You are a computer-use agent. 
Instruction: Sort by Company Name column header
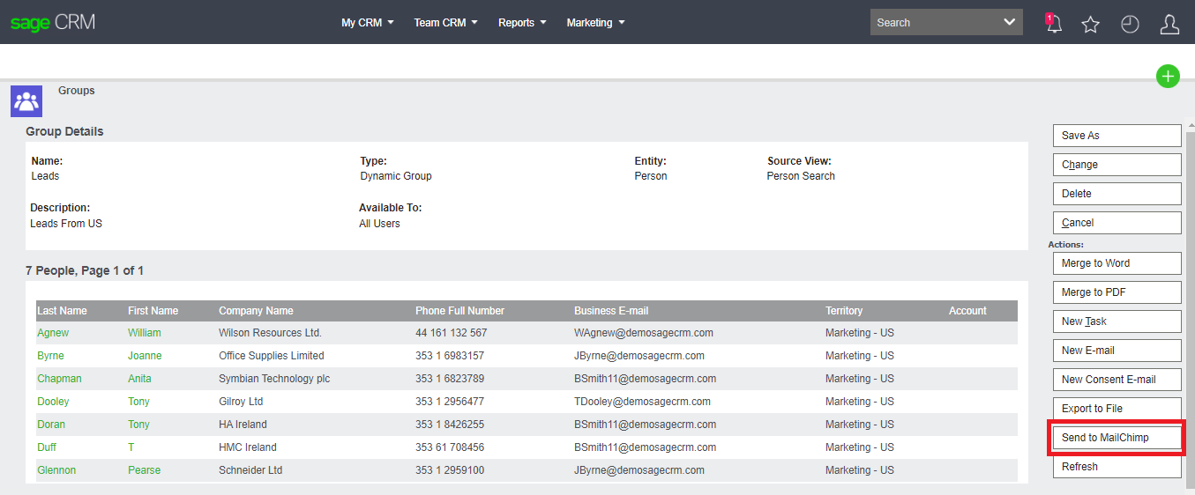click(x=256, y=311)
